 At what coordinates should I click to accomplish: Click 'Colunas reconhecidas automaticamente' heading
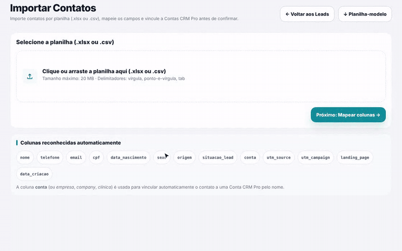[x=71, y=143]
